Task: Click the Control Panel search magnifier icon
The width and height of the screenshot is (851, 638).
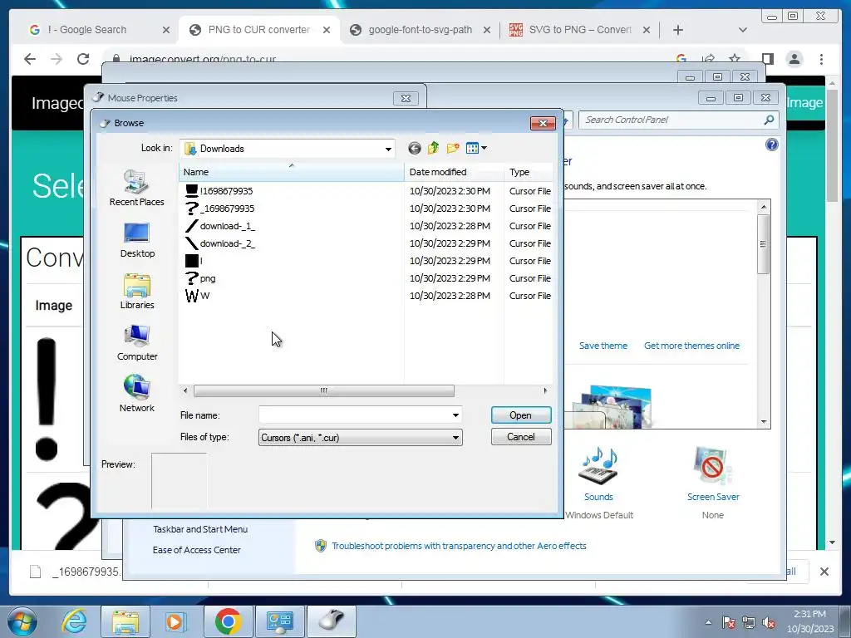Action: 769,120
